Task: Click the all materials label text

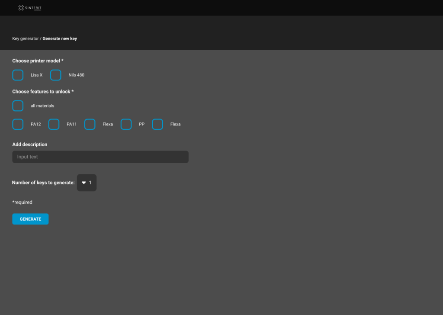Action: point(42,106)
